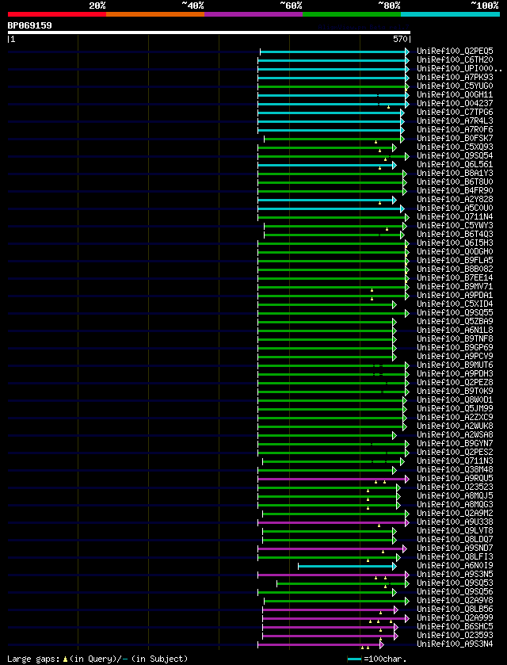Select the UniRef100_B0FSK7 label
This screenshot has width=507, height=665.
[x=455, y=138]
